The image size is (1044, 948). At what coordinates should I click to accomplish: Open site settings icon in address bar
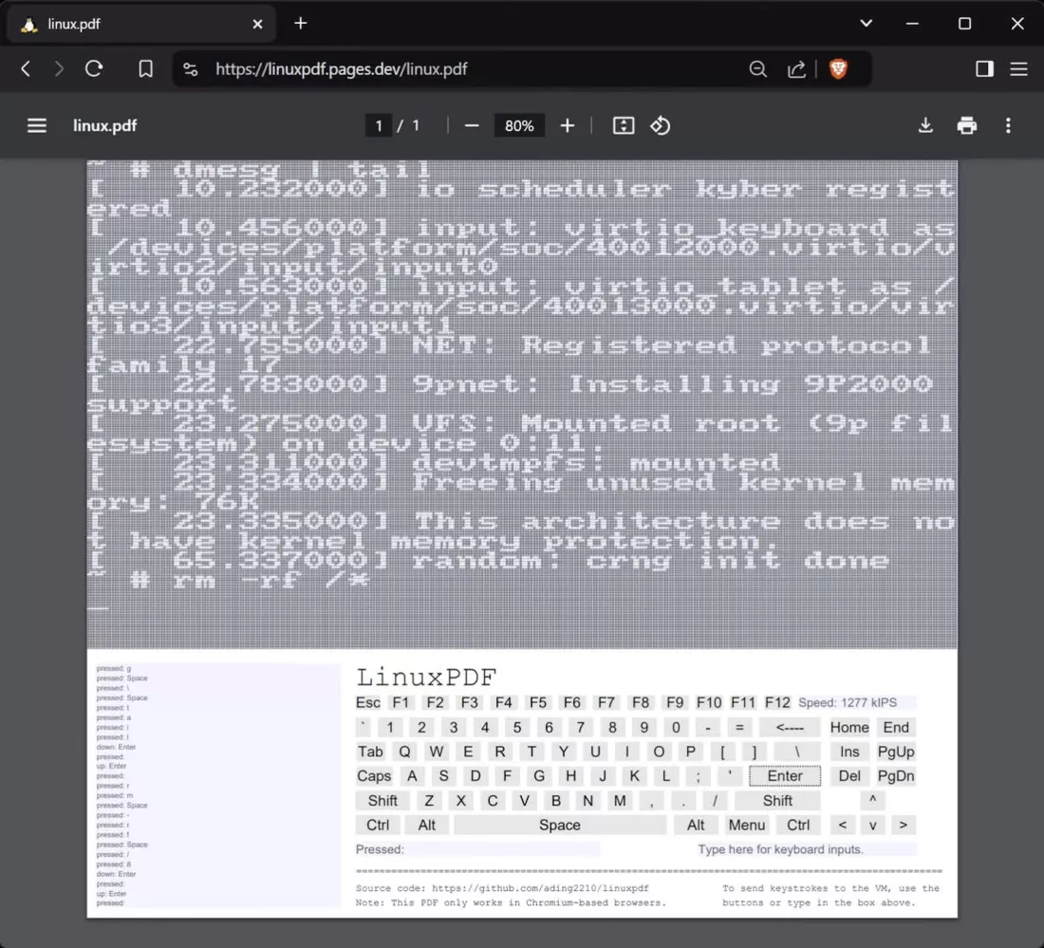click(x=191, y=69)
